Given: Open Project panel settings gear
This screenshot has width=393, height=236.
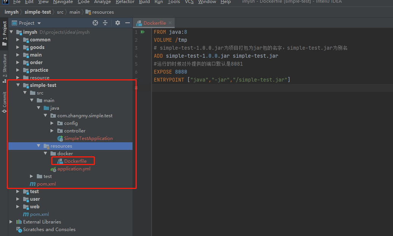Looking at the screenshot, I should click(x=118, y=23).
